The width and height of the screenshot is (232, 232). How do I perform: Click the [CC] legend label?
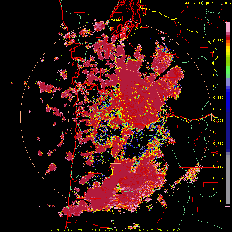(220, 18)
